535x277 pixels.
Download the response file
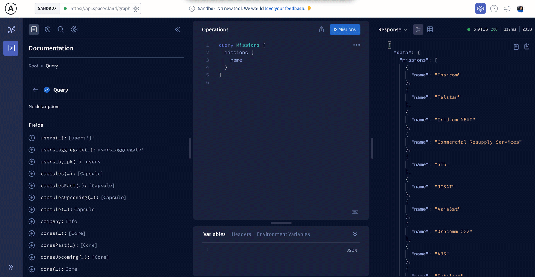point(527,47)
